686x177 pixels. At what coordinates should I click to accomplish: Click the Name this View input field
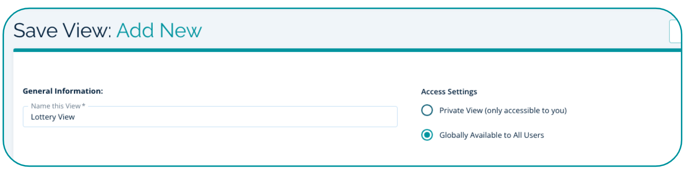pos(210,117)
